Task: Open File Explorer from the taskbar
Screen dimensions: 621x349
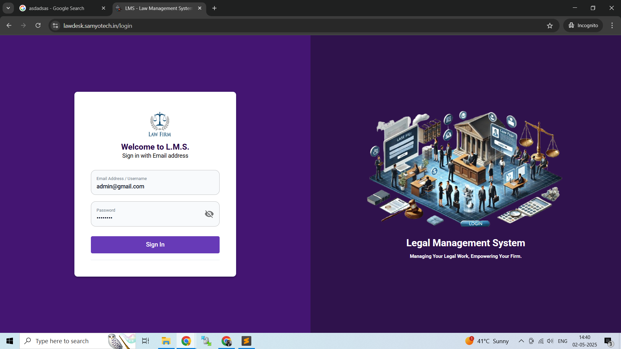Action: click(x=166, y=341)
